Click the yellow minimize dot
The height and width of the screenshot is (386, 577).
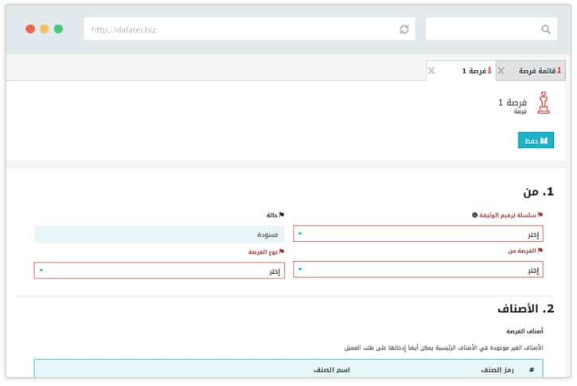pyautogui.click(x=45, y=29)
